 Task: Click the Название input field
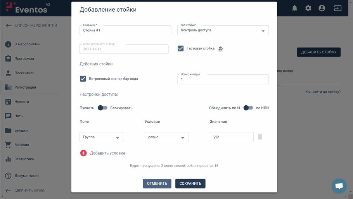(125, 31)
